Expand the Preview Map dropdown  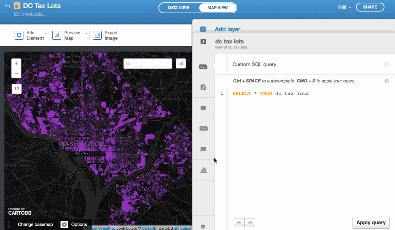[86, 33]
